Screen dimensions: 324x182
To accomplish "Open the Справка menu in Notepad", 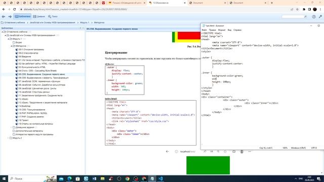I will (x=237, y=30).
